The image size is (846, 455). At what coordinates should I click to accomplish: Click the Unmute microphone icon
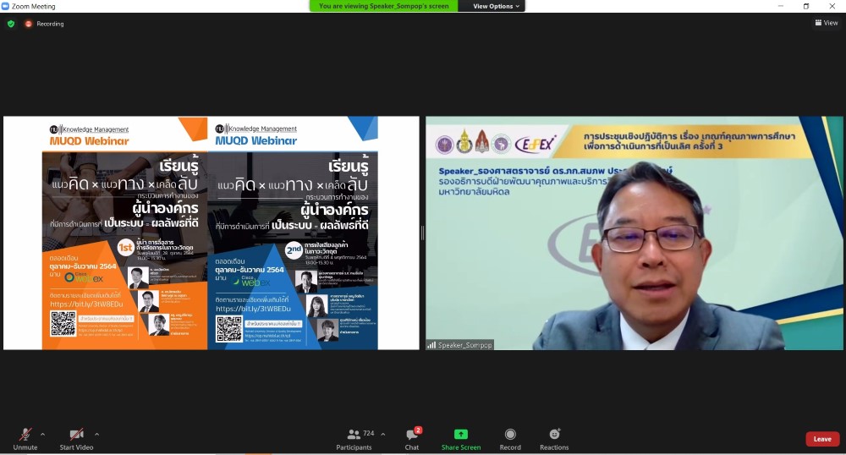[25, 435]
